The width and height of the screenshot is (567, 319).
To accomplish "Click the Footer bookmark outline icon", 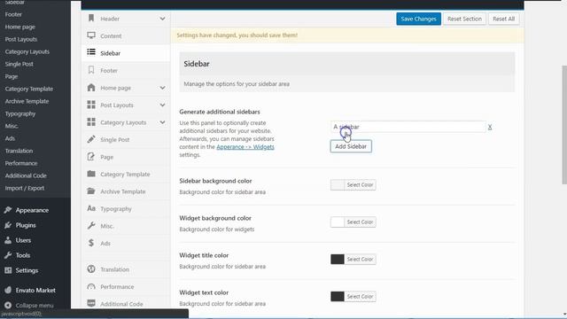I will tap(91, 70).
